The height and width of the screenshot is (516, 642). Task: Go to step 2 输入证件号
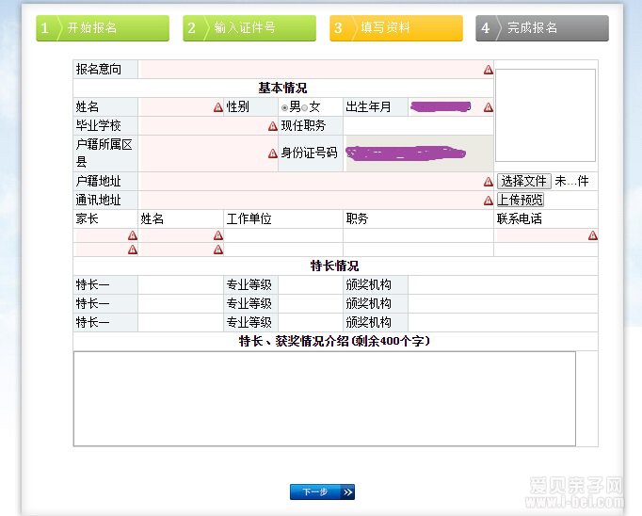pos(249,28)
